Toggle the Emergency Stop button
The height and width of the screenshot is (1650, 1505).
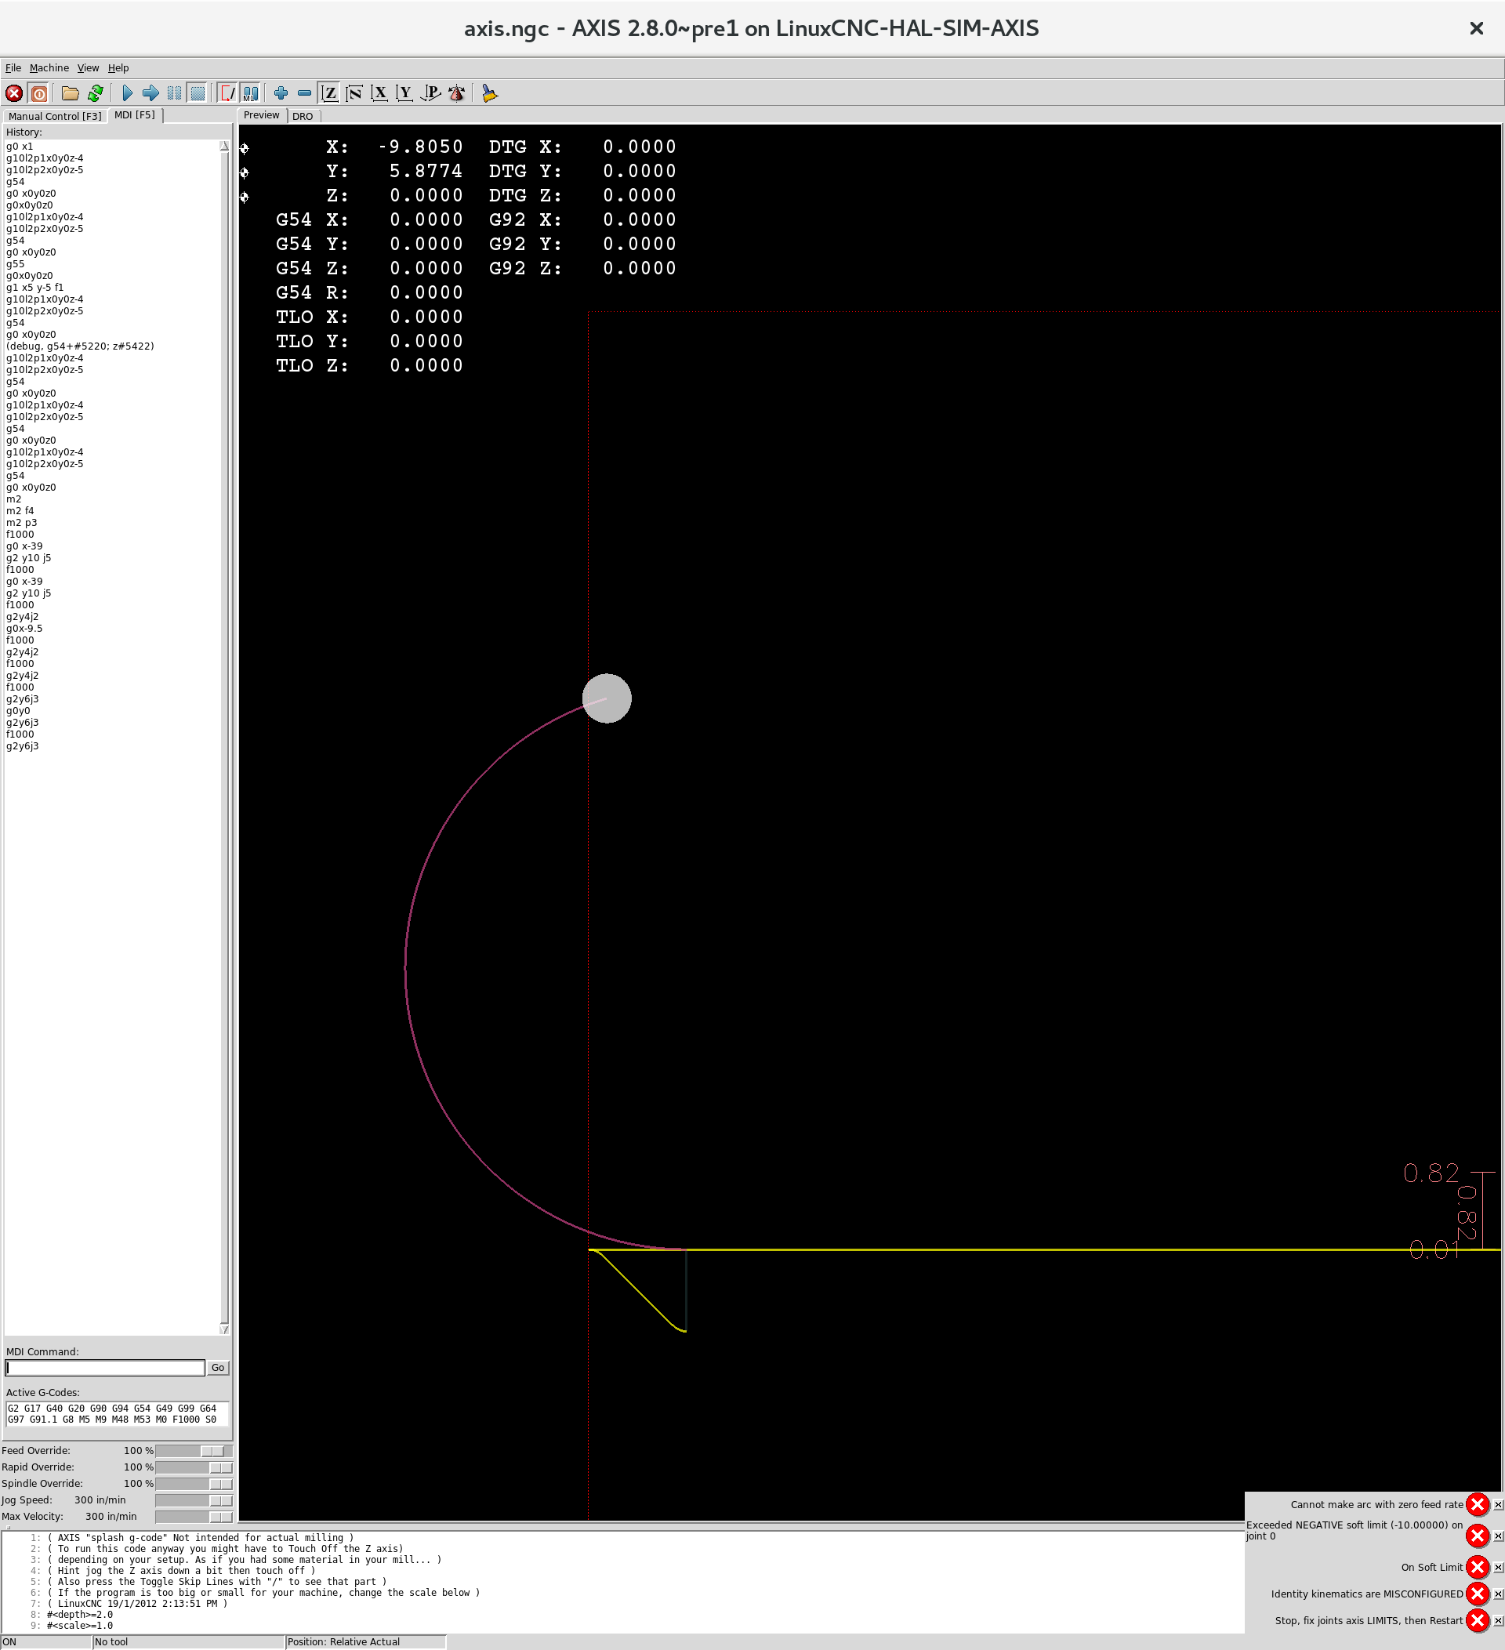coord(14,92)
